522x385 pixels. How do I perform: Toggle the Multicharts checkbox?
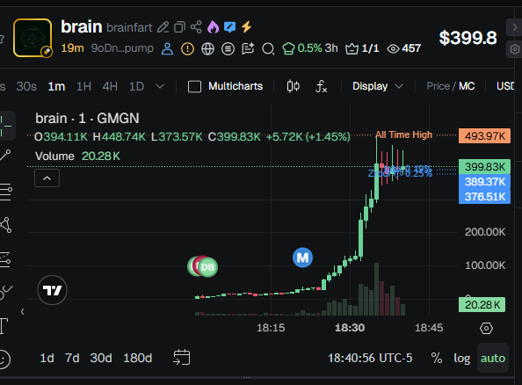point(194,87)
